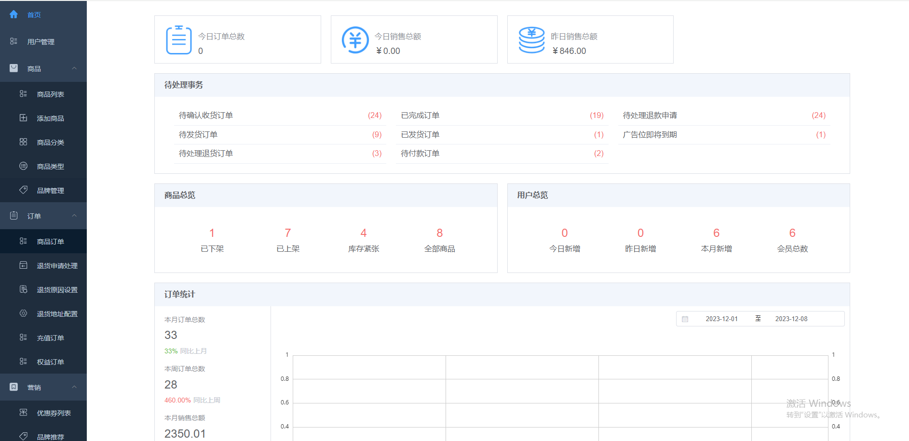Image resolution: width=909 pixels, height=441 pixels.
Task: Click 广告位即将到期 entry
Action: click(724, 135)
